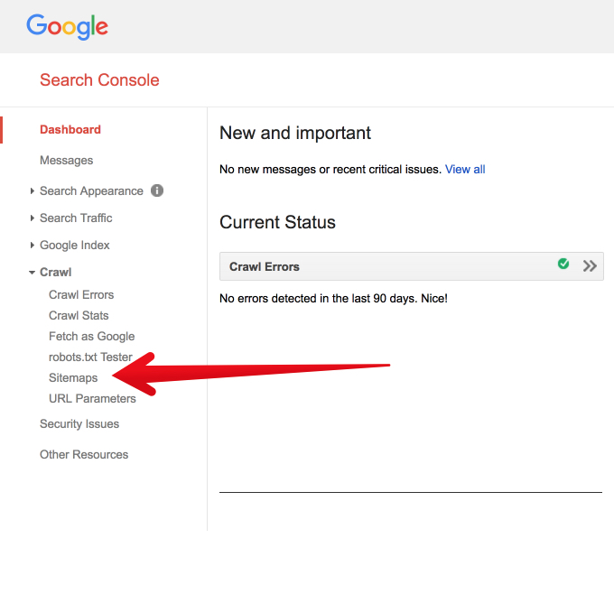
Task: Expand the Search Traffic section arrow
Action: coord(33,218)
